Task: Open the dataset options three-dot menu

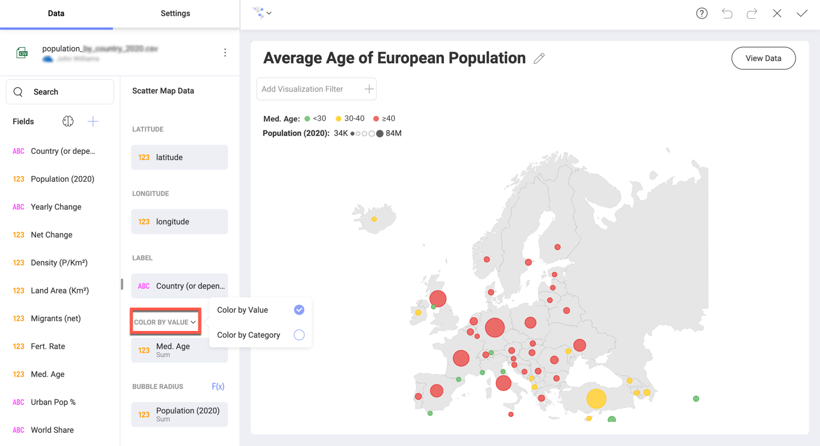Action: 225,52
